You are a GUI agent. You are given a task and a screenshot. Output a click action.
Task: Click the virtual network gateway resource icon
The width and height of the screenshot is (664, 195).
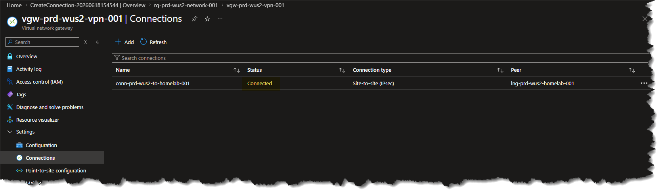click(x=12, y=22)
